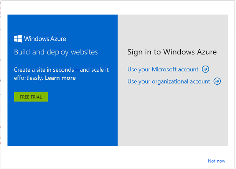Click the Sign in to Windows Azure heading
This screenshot has width=236, height=169.
tap(172, 52)
